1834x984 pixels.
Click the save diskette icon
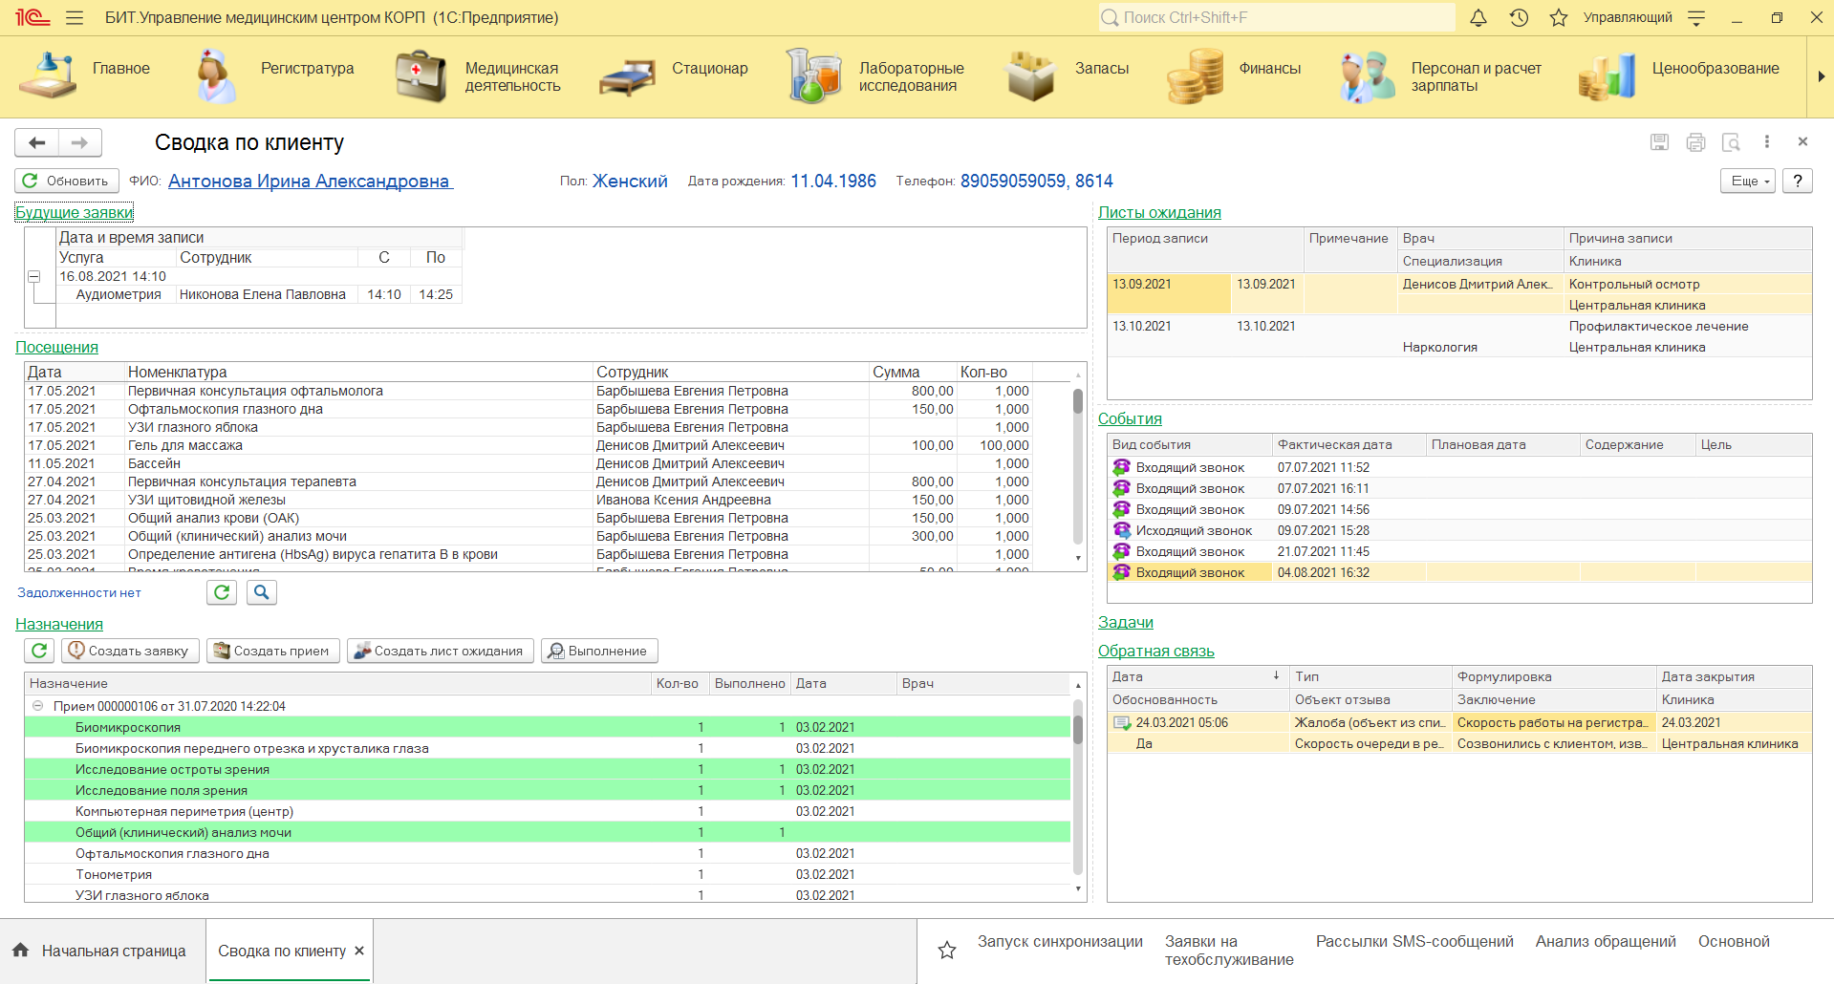click(x=1659, y=142)
